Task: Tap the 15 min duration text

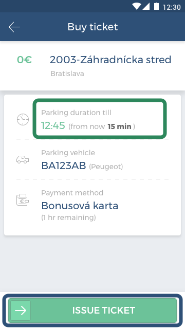Action: 119,126
